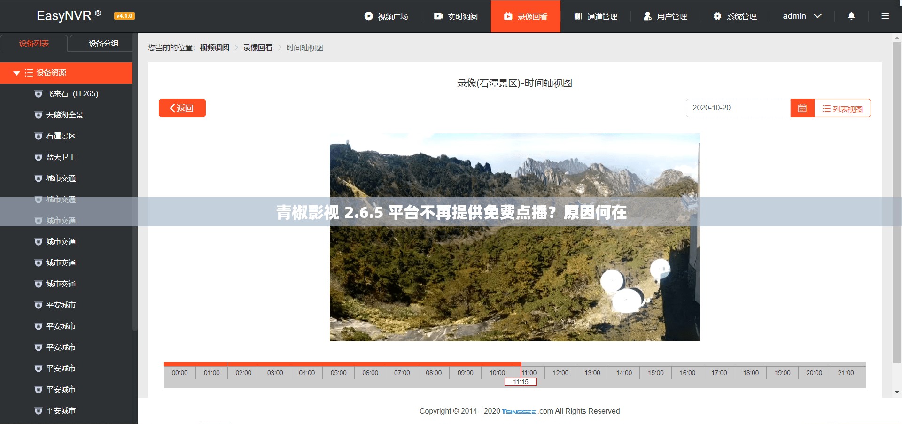Expand the admin account dropdown

802,16
